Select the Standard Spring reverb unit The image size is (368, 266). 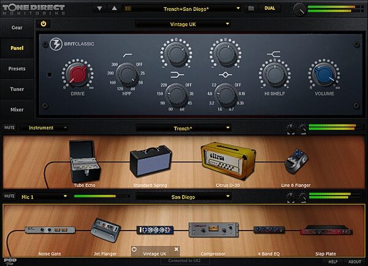(151, 161)
